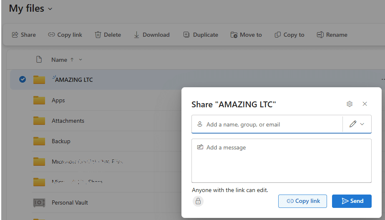Click the Attachments folder icon
Screen dimensions: 385x220
(39, 121)
